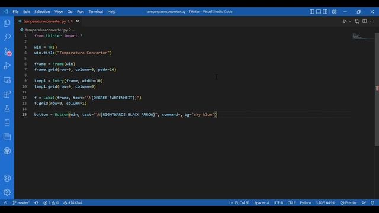This screenshot has height=213, width=379.
Task: Open the Testing flask view
Action: (x=7, y=108)
